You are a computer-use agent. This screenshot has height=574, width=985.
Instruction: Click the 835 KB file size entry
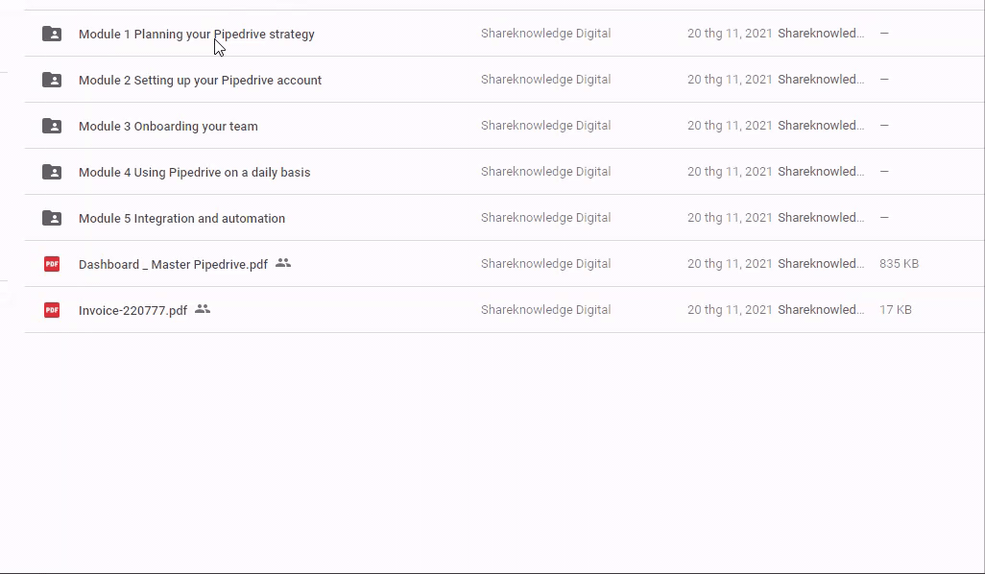(x=899, y=264)
